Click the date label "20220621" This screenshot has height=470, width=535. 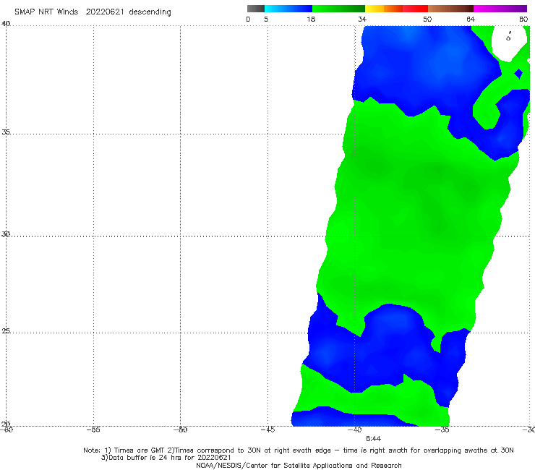click(x=104, y=12)
